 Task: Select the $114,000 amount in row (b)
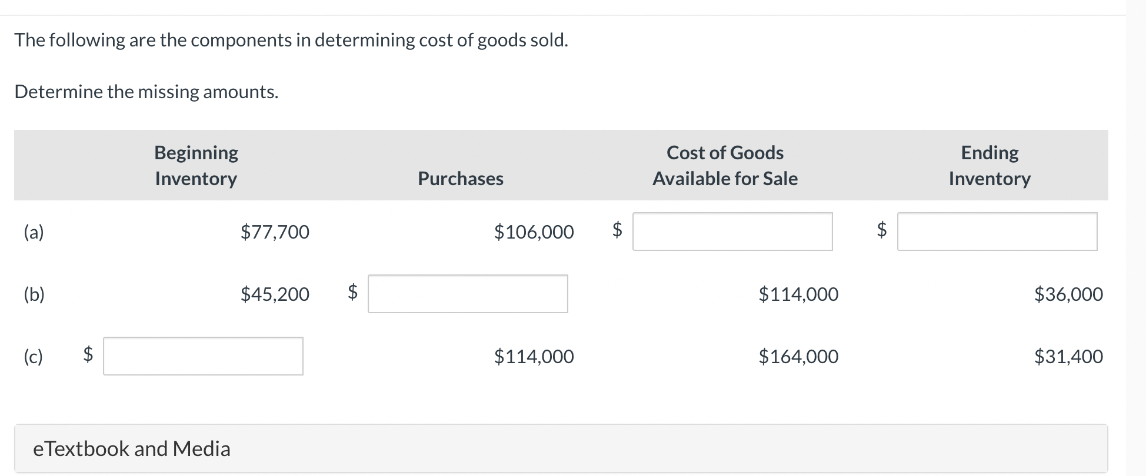[798, 294]
